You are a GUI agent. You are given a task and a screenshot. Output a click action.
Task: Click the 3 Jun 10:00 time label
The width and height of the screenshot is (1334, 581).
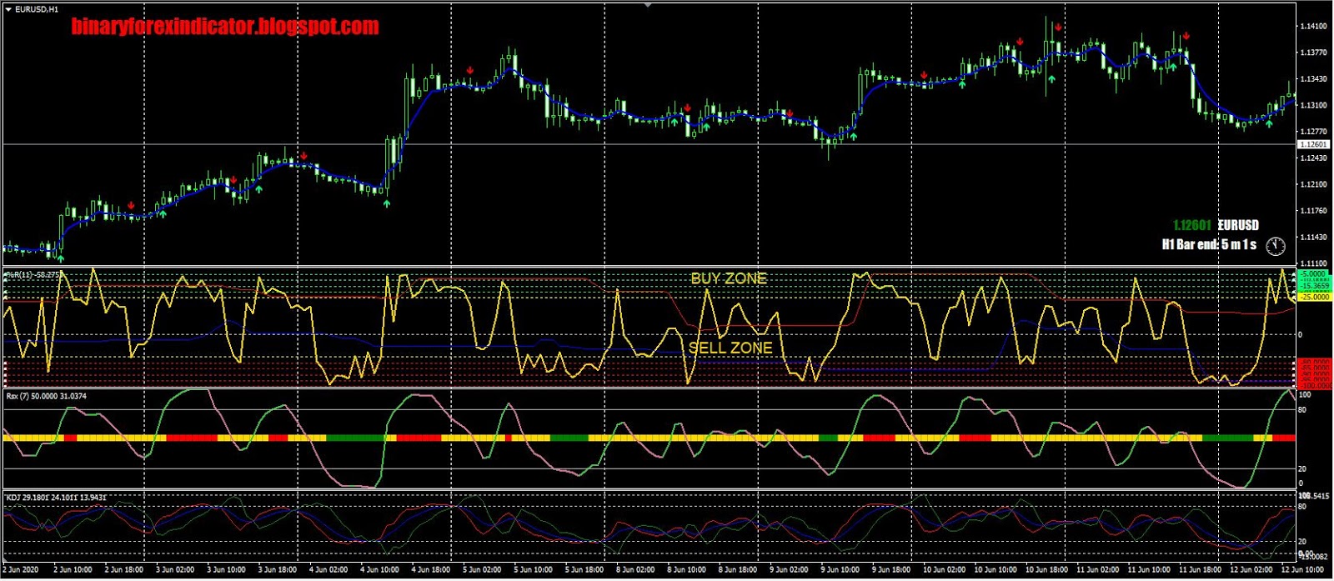tap(226, 570)
